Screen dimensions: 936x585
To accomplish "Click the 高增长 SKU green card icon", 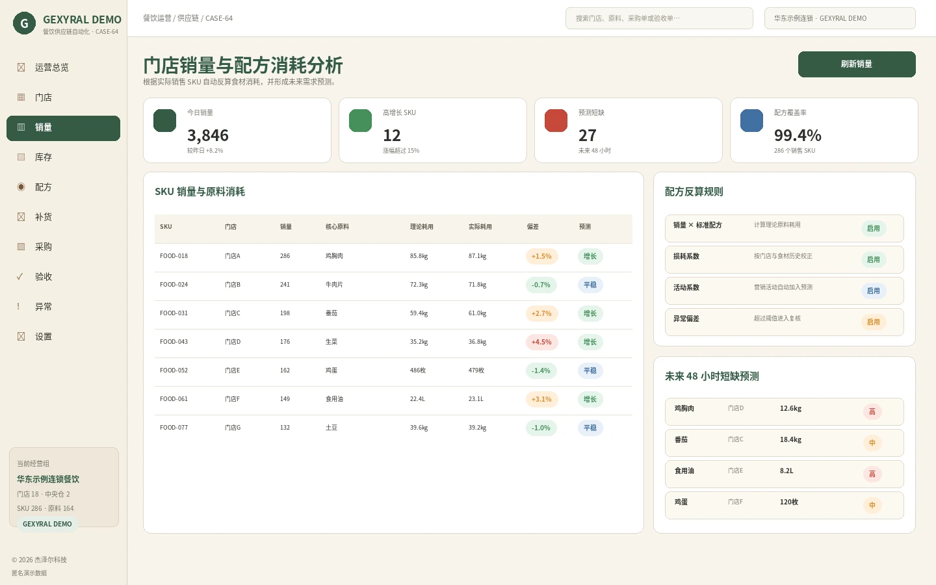I will (x=361, y=121).
